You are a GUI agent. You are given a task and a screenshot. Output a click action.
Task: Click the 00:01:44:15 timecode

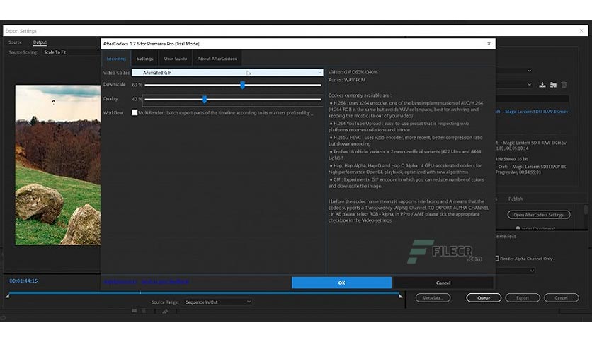click(23, 281)
